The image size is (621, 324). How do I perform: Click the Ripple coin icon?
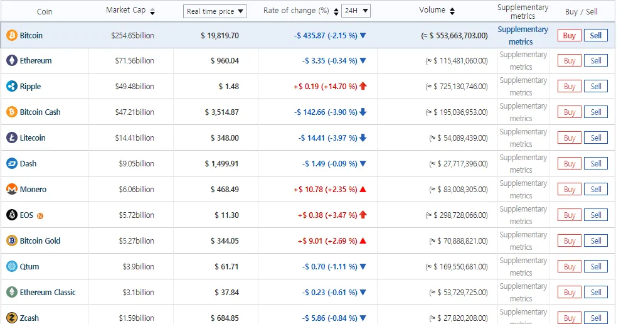[12, 87]
